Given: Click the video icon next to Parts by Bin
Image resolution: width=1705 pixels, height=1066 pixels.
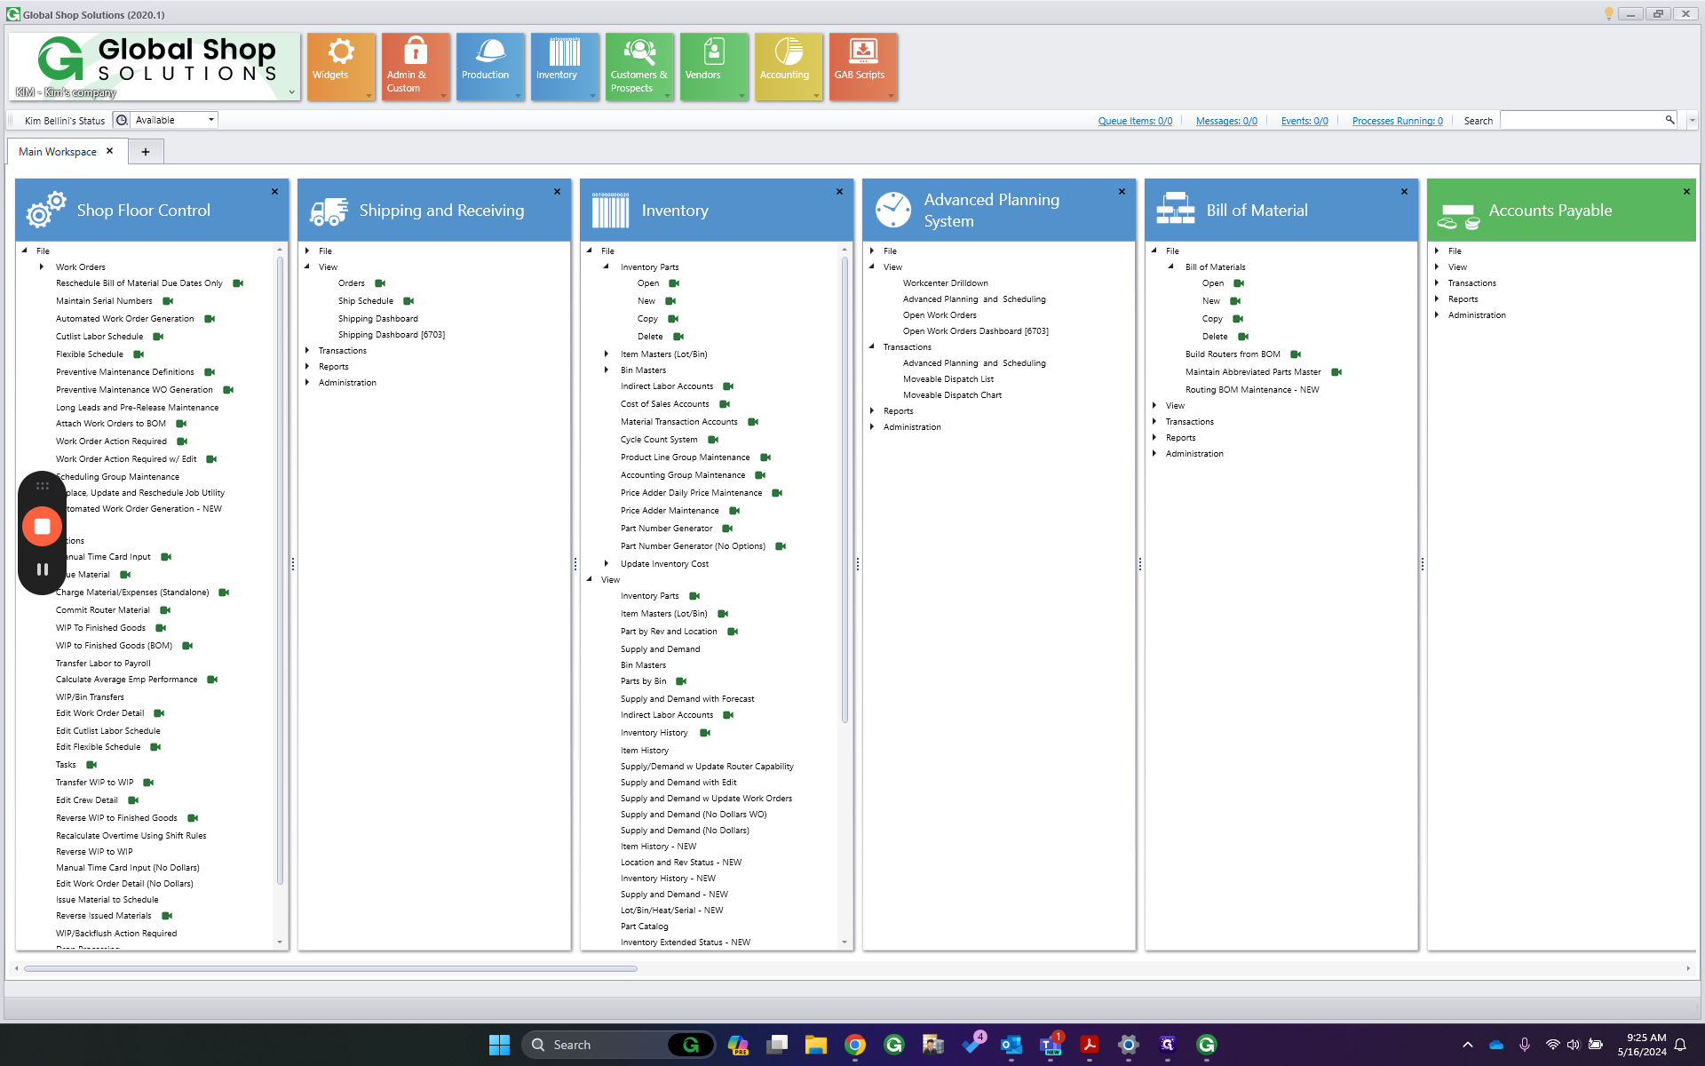Looking at the screenshot, I should tap(681, 681).
